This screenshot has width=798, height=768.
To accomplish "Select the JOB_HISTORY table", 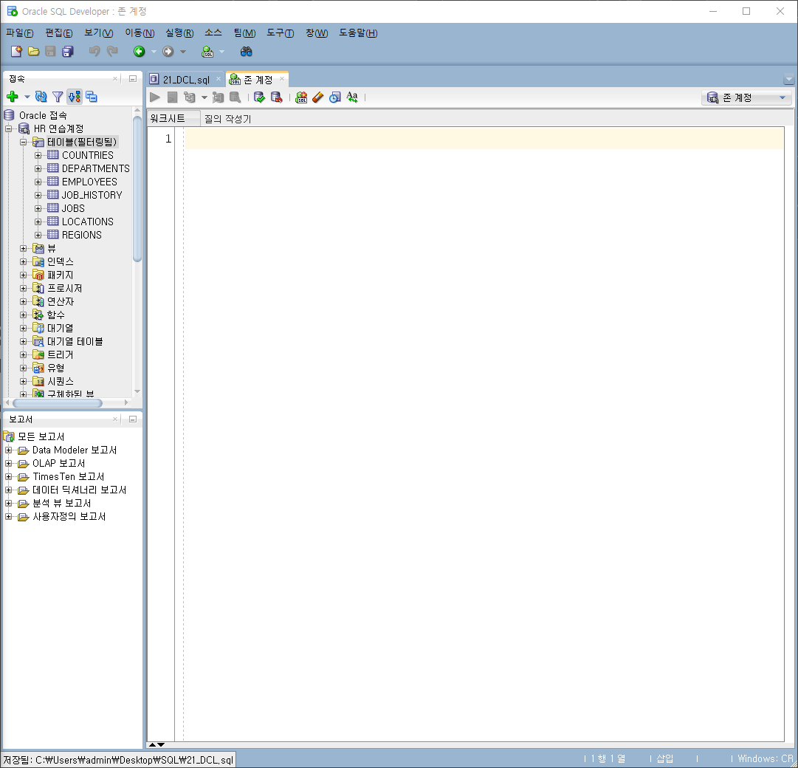I will click(92, 195).
